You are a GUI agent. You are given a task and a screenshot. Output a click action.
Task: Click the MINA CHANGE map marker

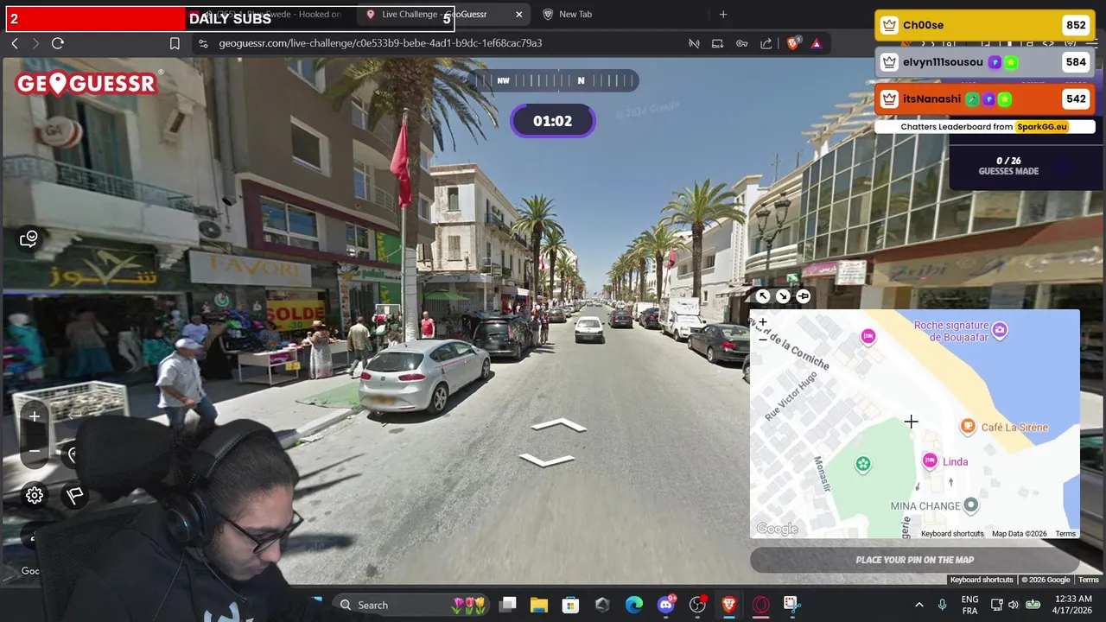[x=971, y=505]
